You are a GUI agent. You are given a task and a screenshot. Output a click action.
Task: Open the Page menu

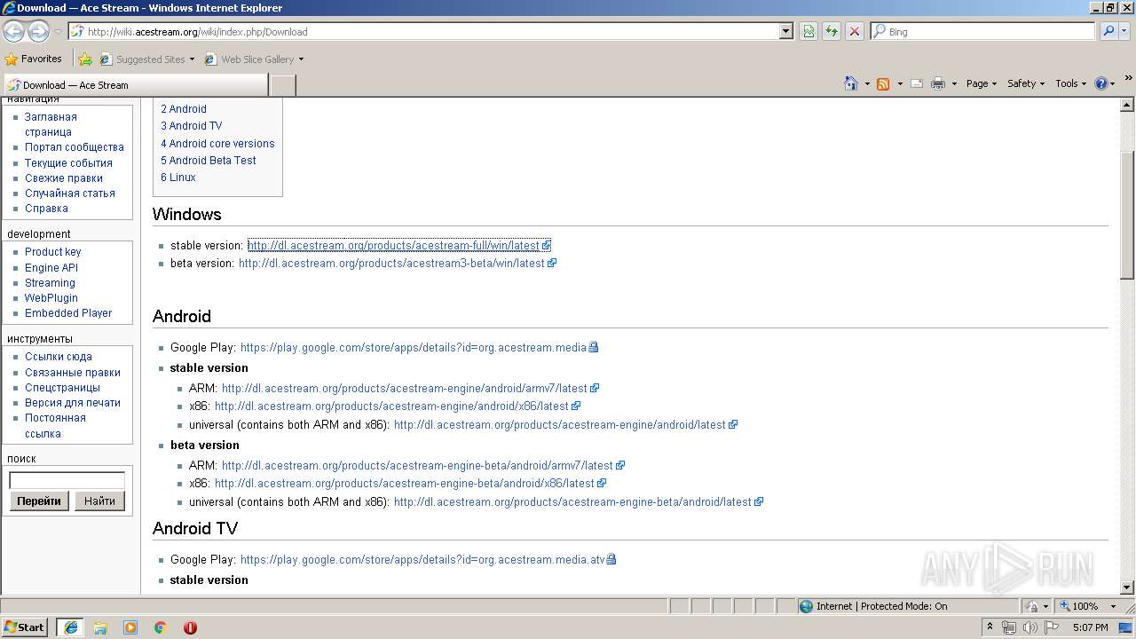tap(982, 83)
